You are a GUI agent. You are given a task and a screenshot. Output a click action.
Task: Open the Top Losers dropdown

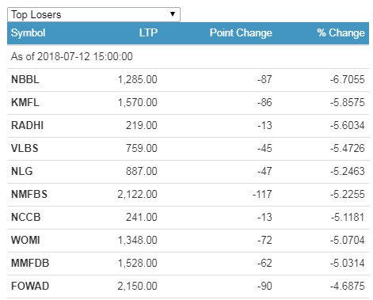(93, 14)
